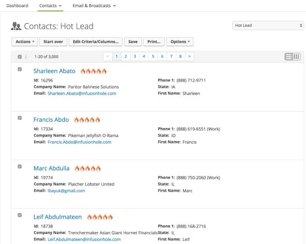Email lbayuk@gmail.com link

point(66,191)
